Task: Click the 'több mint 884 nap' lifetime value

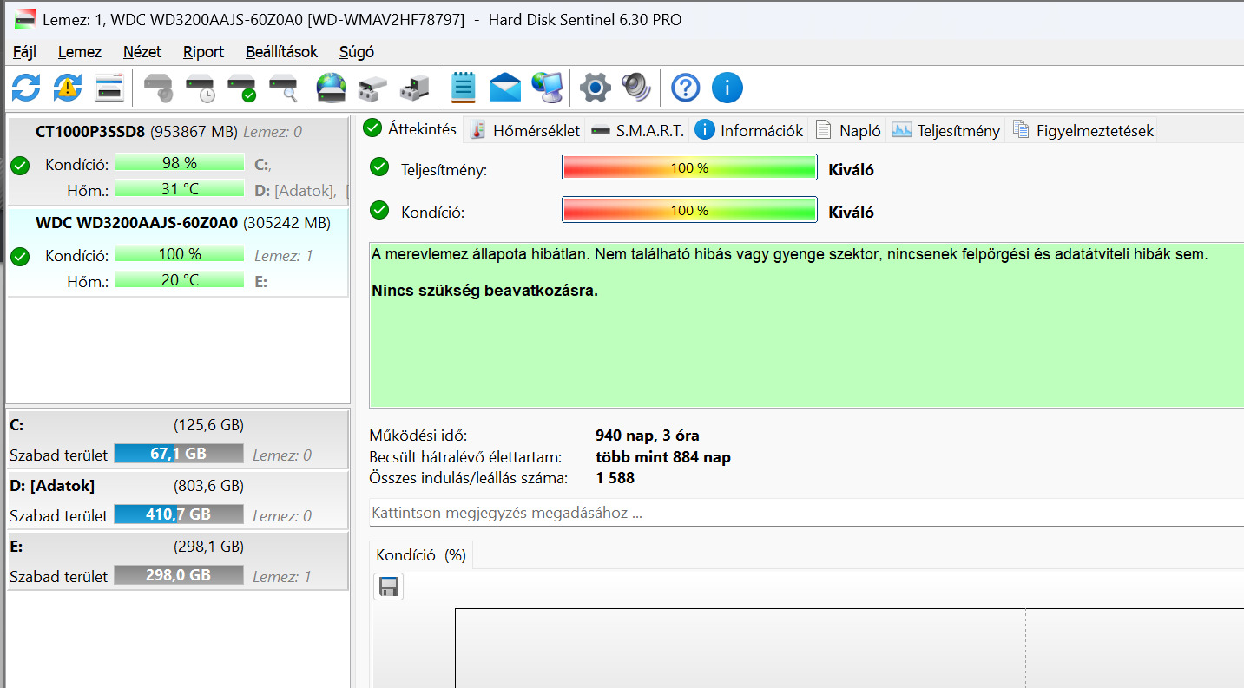Action: coord(663,457)
